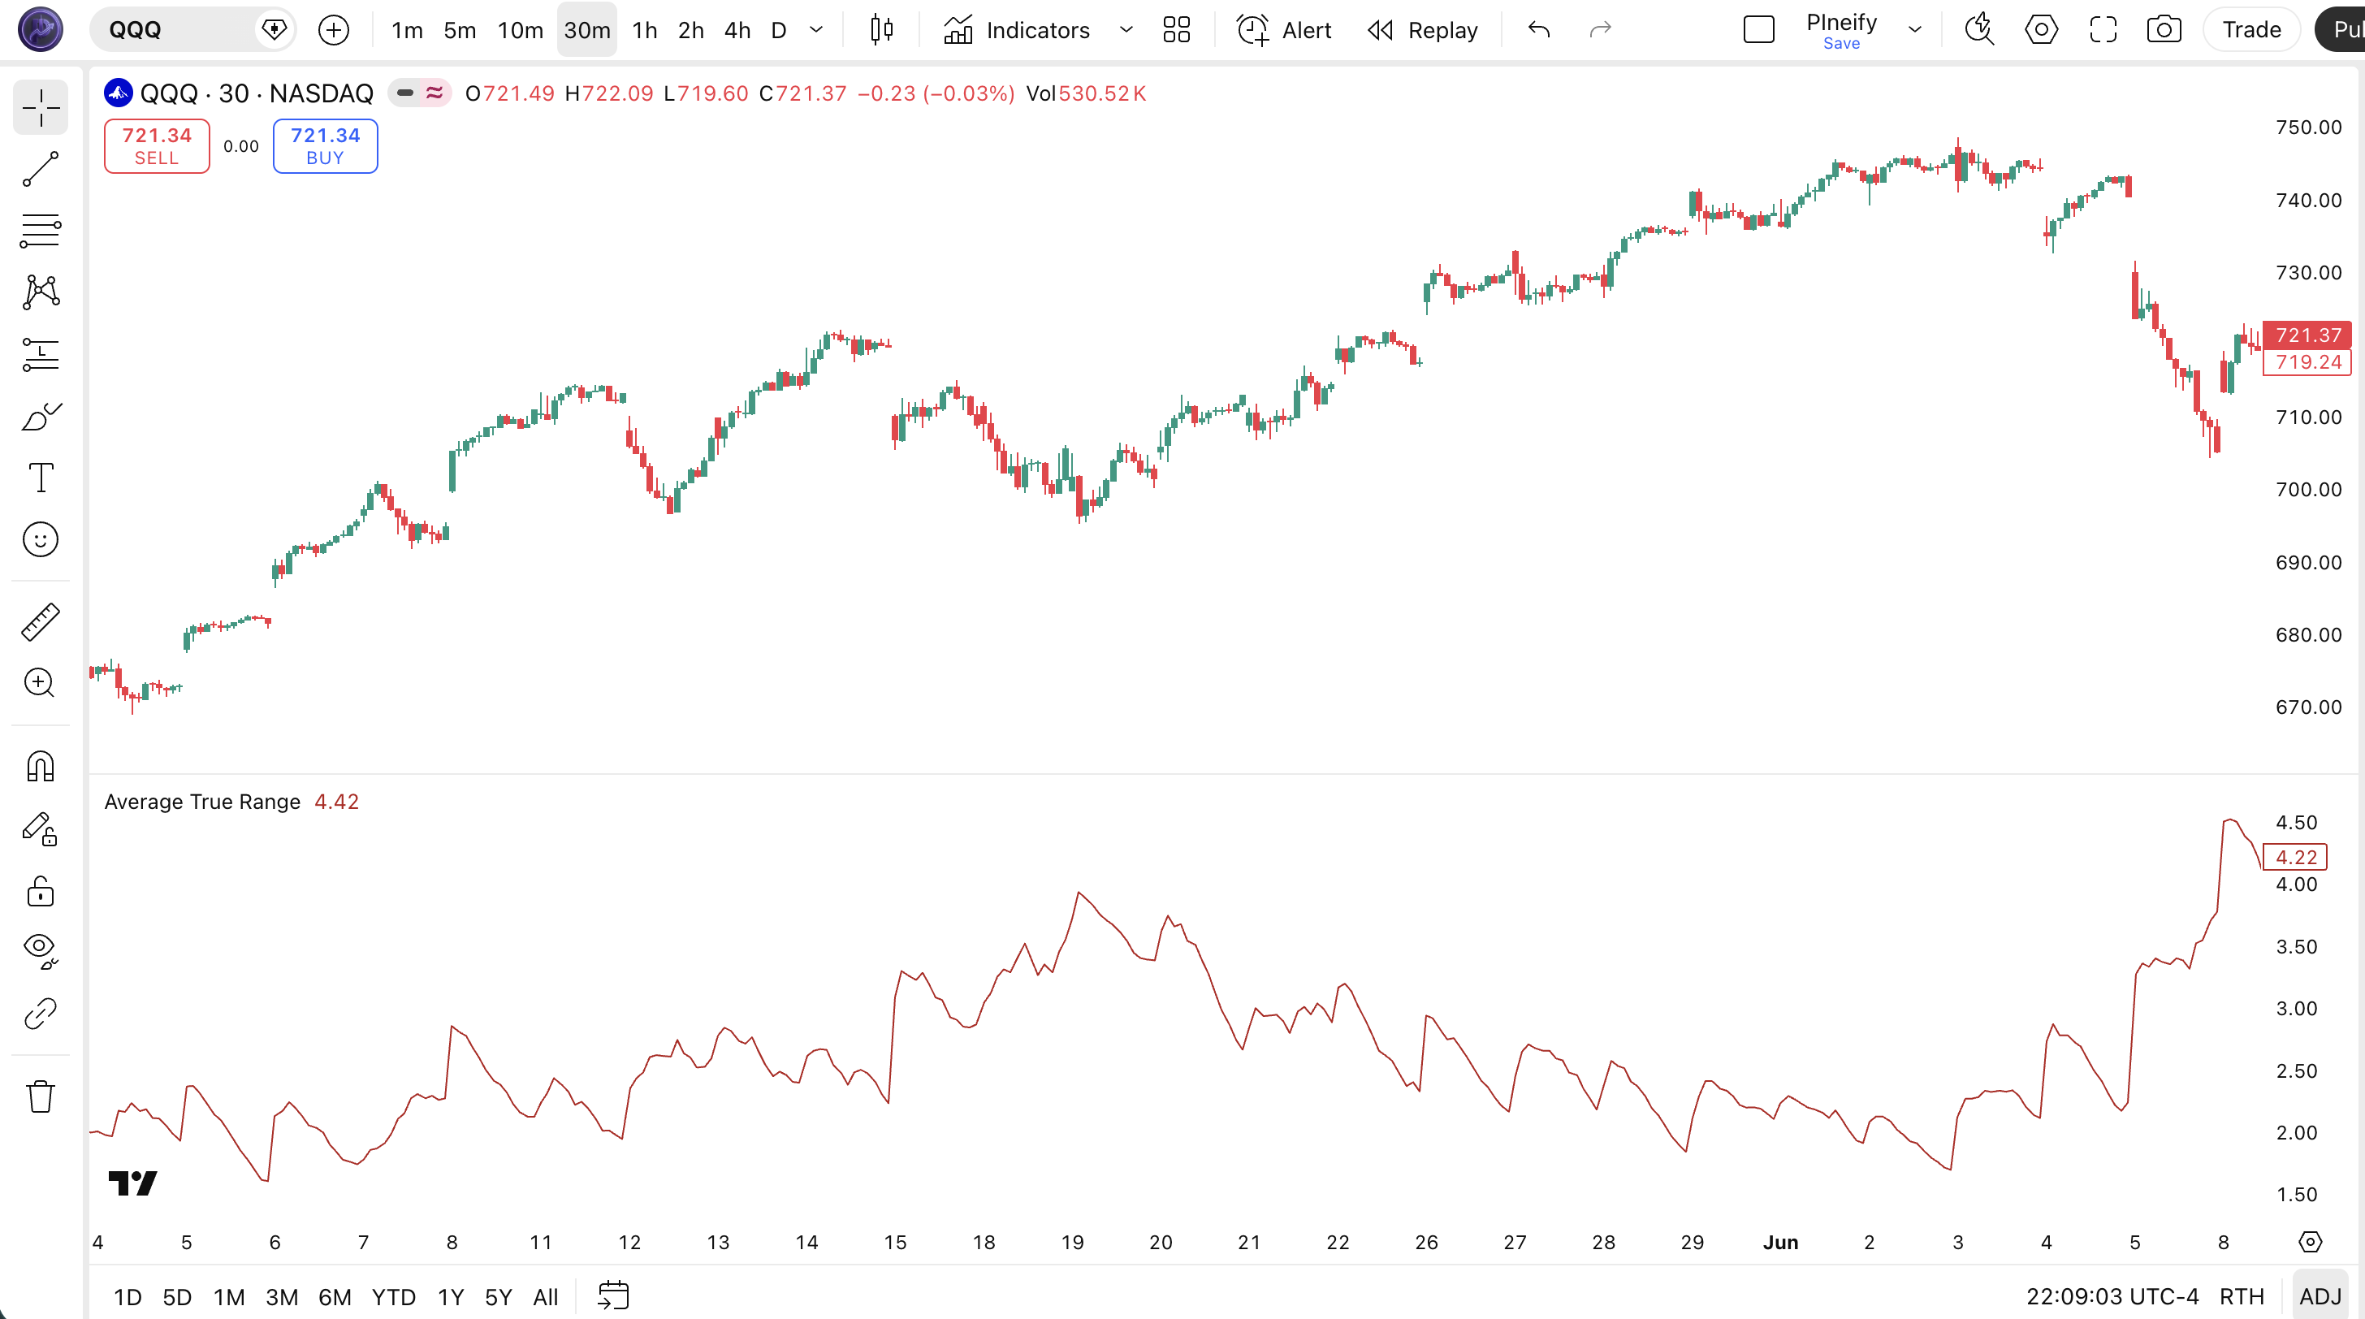Click the undo arrow

coord(1540,30)
